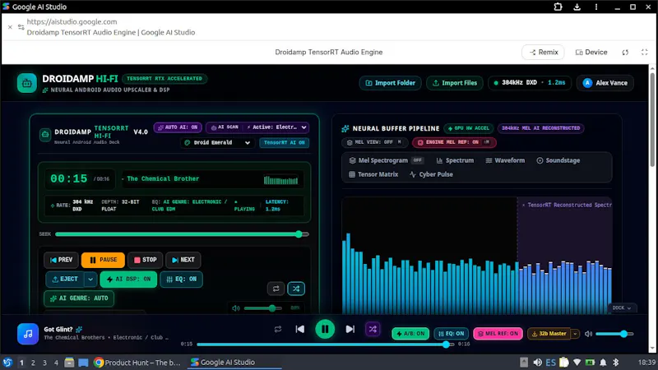Screen dimensions: 658x370
Task: Click the site settings icon beside the URL
Action: 21,27
